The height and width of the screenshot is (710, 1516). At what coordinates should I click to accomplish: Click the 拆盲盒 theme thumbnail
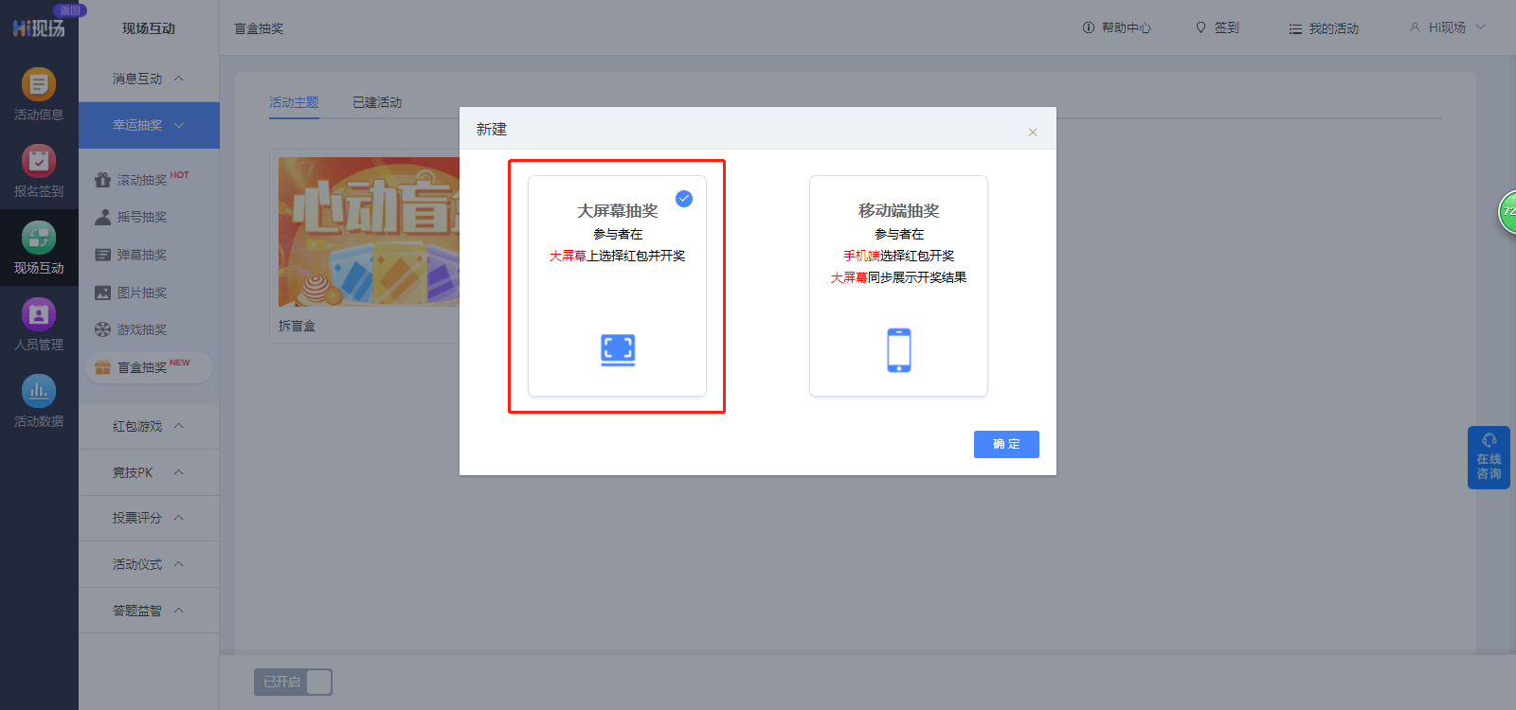coord(369,232)
